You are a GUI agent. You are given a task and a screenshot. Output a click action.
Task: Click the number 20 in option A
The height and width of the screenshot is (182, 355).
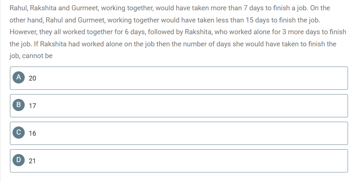coord(32,78)
